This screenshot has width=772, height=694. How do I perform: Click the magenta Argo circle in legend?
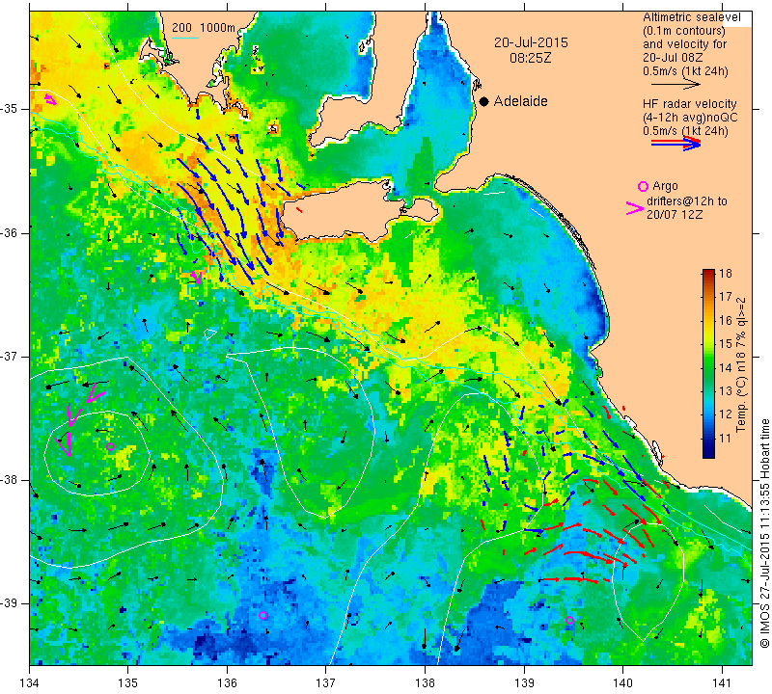click(x=643, y=186)
